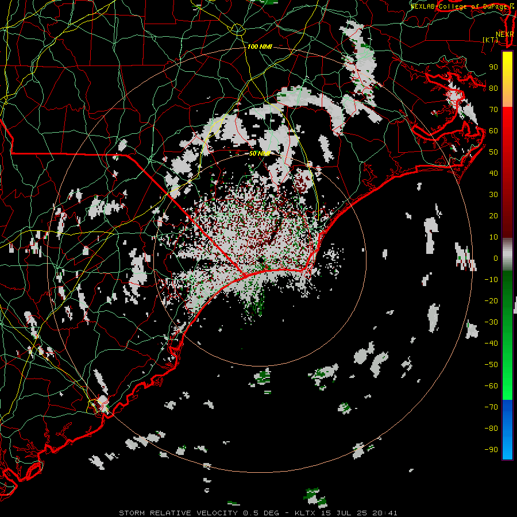The image size is (517, 517).
Task: Click the -50 value on velocity scale
Action: (x=491, y=365)
